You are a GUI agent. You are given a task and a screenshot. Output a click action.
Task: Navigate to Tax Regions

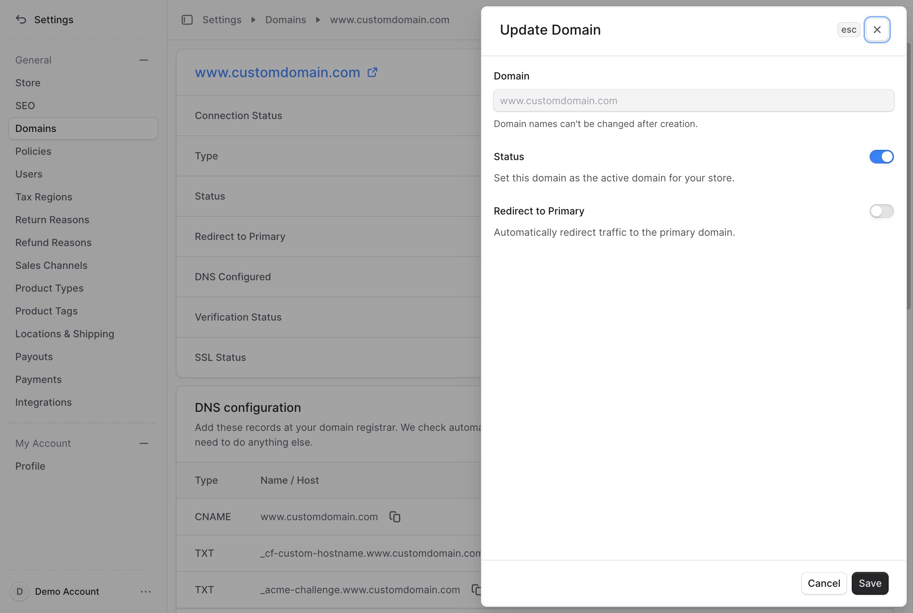pyautogui.click(x=83, y=197)
